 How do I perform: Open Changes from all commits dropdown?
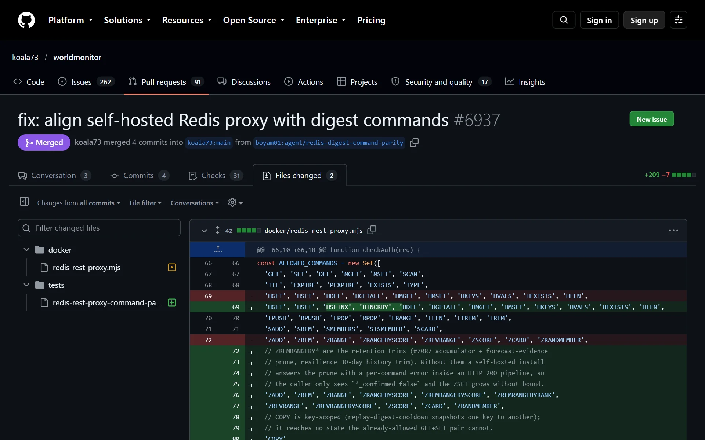coord(79,203)
